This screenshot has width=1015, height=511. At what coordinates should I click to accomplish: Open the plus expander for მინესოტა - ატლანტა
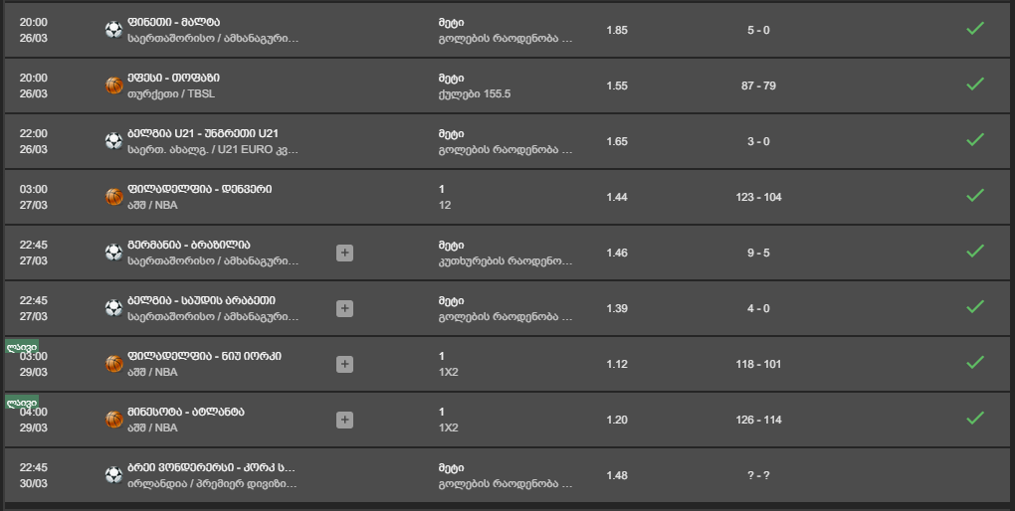click(344, 420)
